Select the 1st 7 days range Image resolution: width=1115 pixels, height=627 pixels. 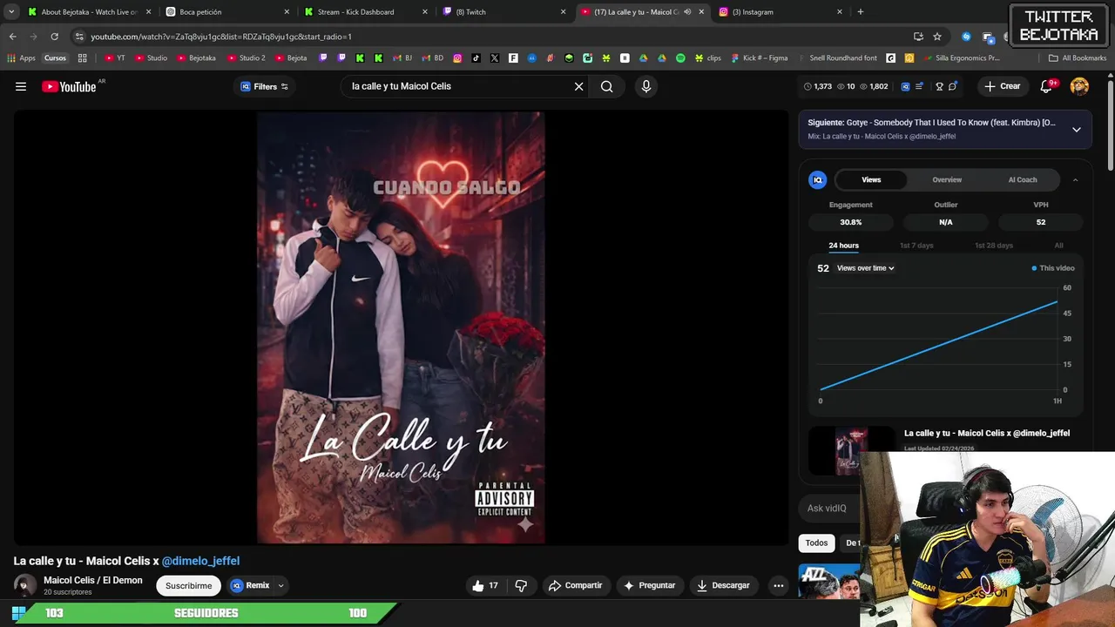tap(916, 246)
